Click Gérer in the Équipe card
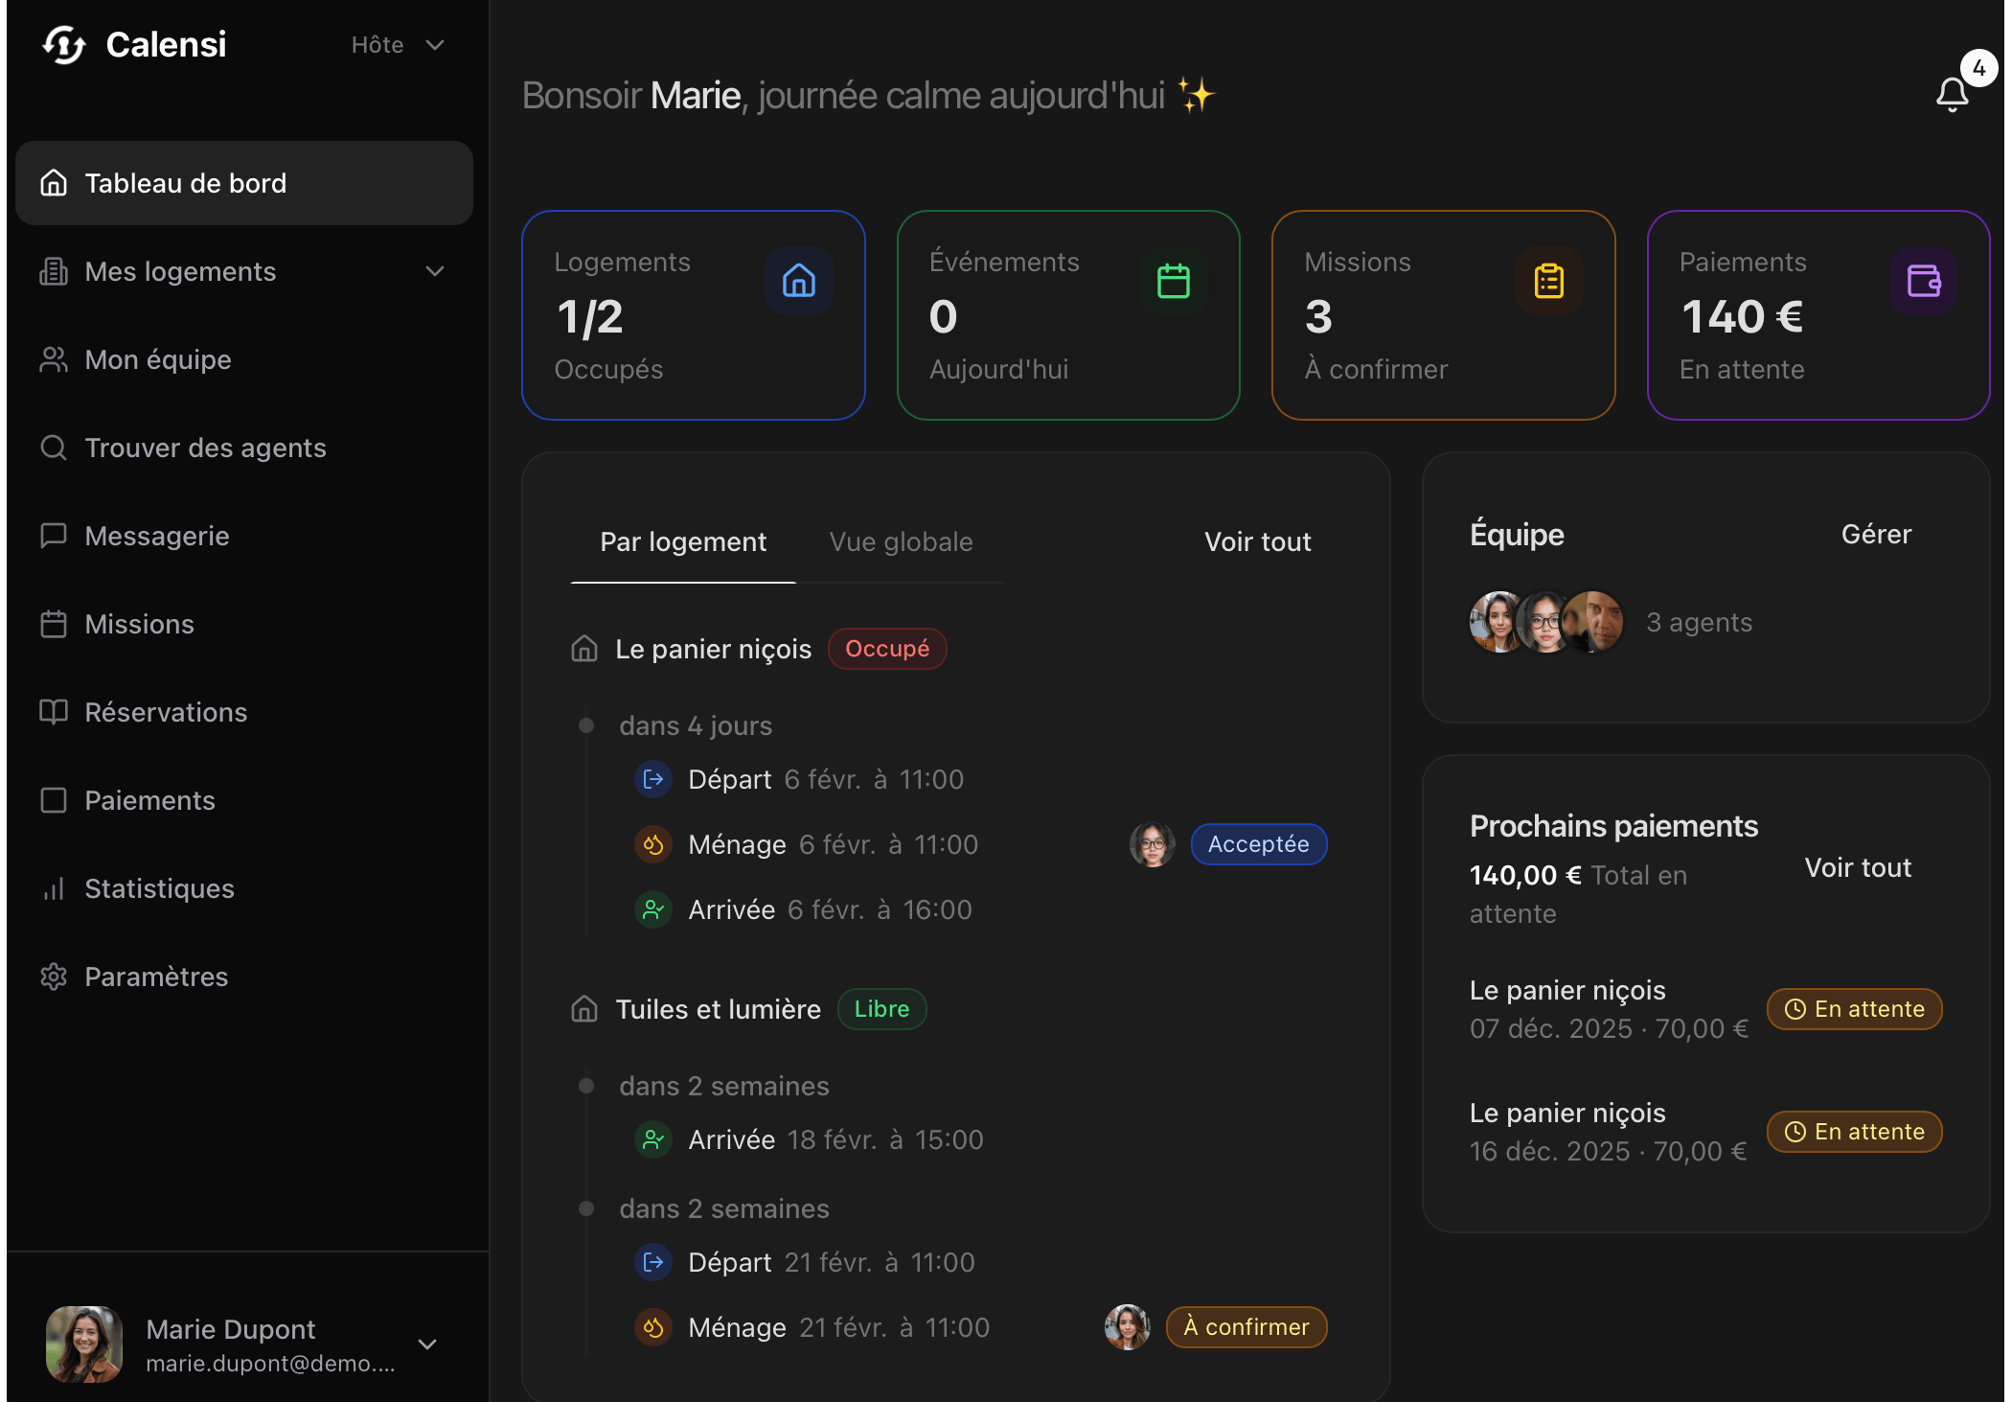 (1875, 534)
